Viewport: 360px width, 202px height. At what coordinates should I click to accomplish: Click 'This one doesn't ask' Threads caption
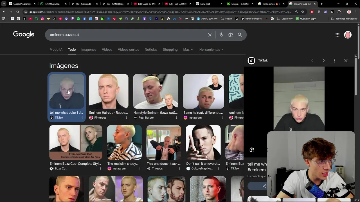pyautogui.click(x=164, y=164)
